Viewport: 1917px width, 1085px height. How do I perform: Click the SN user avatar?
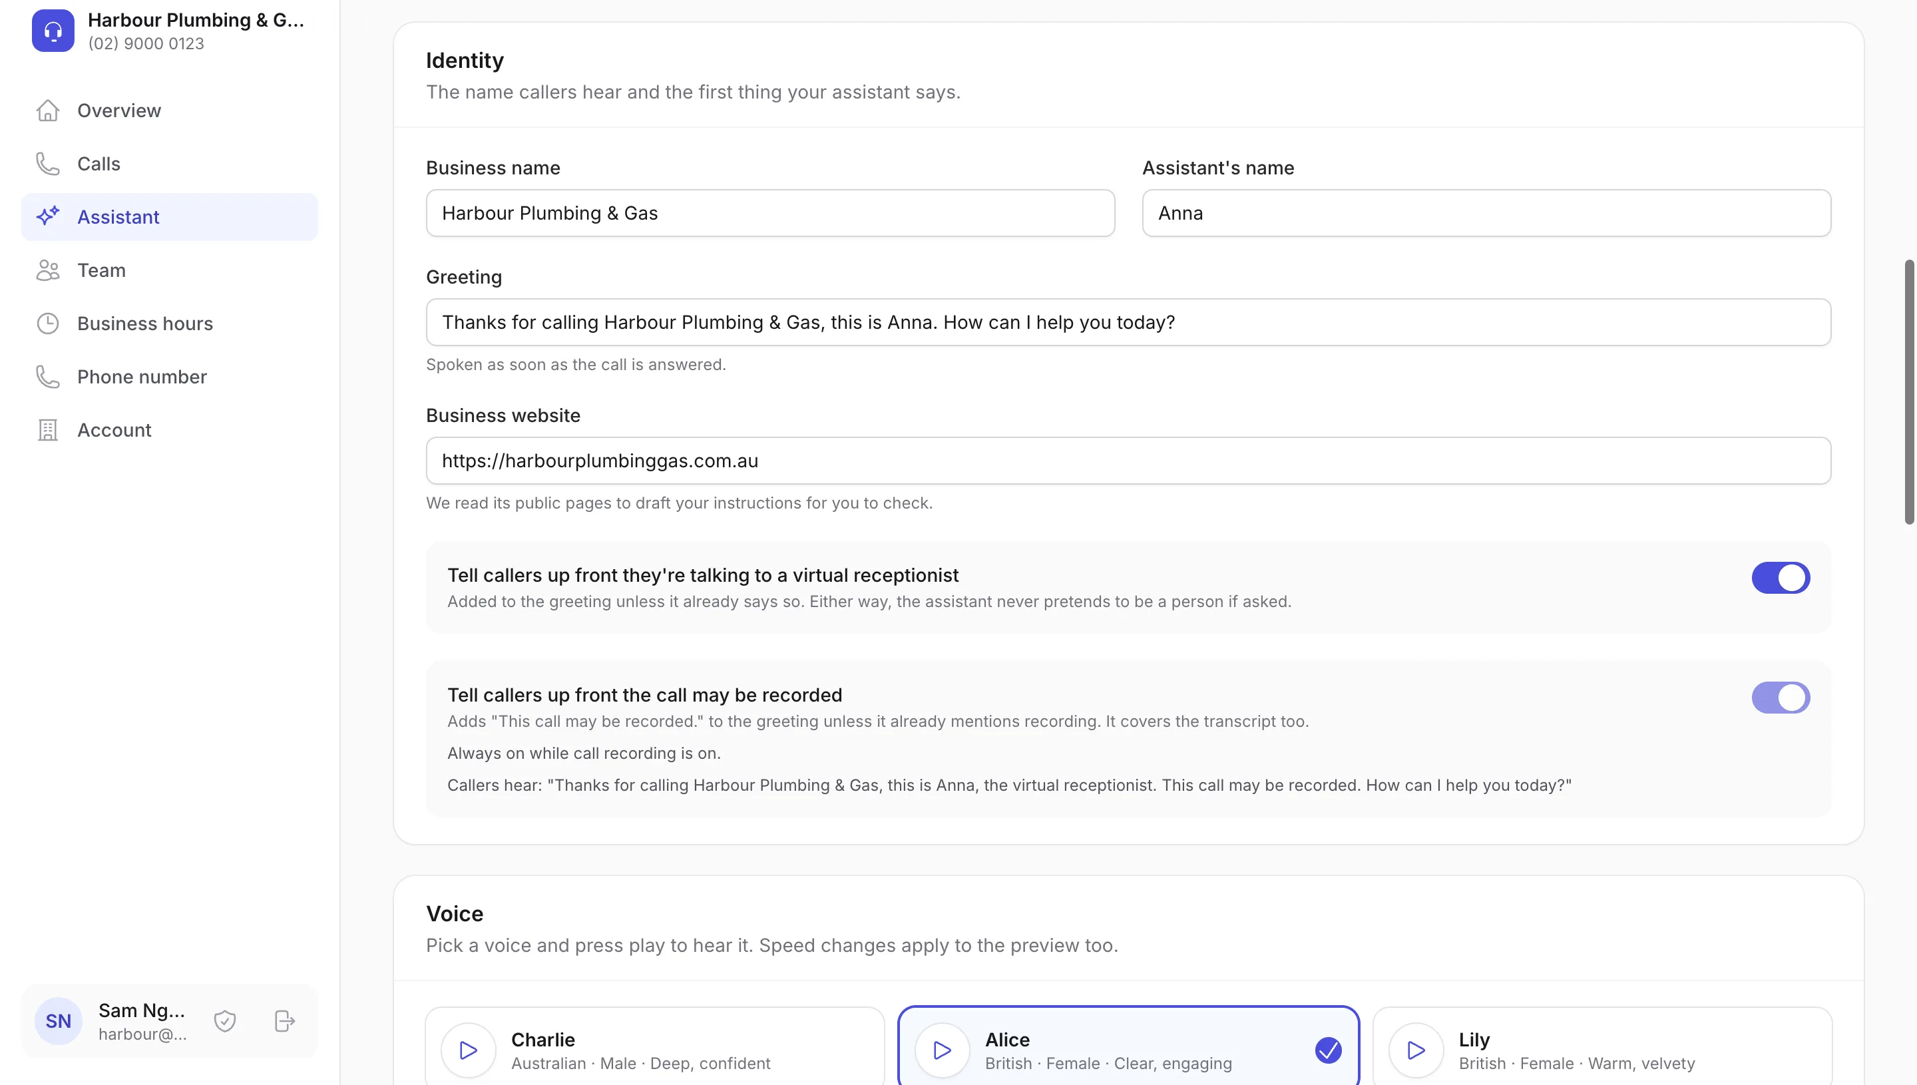[58, 1021]
